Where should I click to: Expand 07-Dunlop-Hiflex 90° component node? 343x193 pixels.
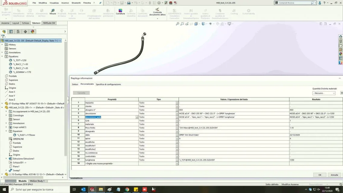pyautogui.click(x=2, y=104)
